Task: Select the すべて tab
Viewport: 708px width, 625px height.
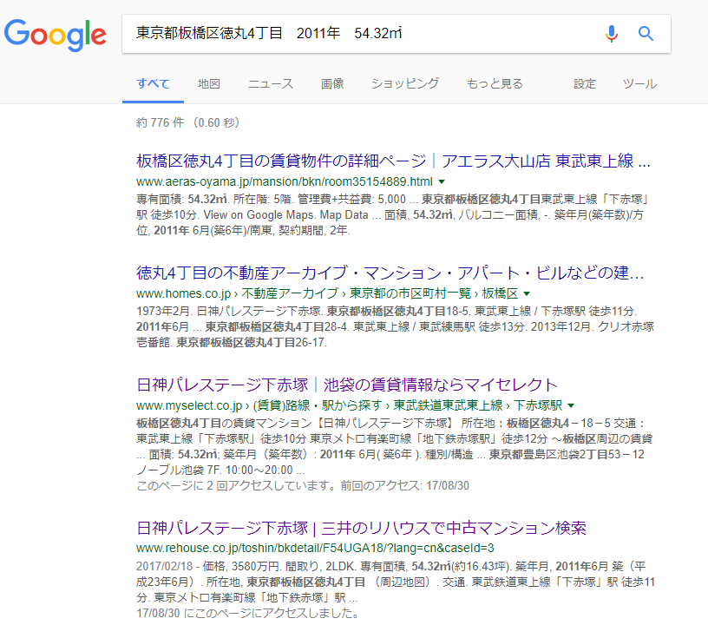Action: 153,83
